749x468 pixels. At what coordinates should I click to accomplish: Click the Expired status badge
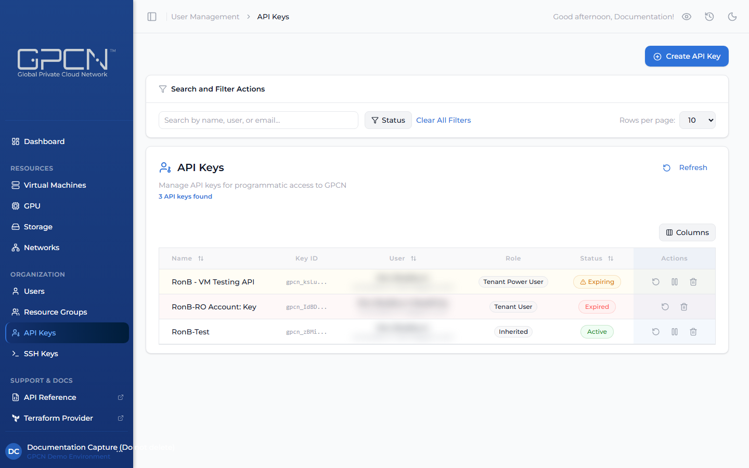597,307
